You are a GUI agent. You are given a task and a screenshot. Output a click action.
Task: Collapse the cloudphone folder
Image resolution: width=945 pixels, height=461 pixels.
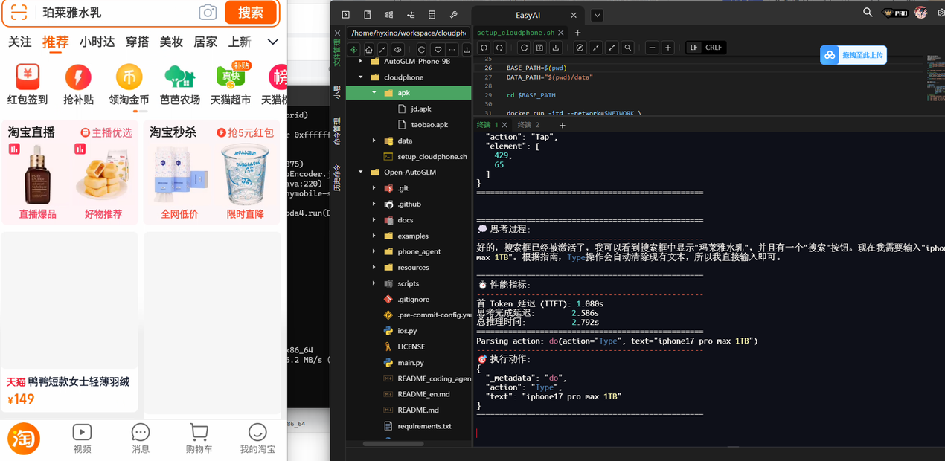pyautogui.click(x=361, y=77)
